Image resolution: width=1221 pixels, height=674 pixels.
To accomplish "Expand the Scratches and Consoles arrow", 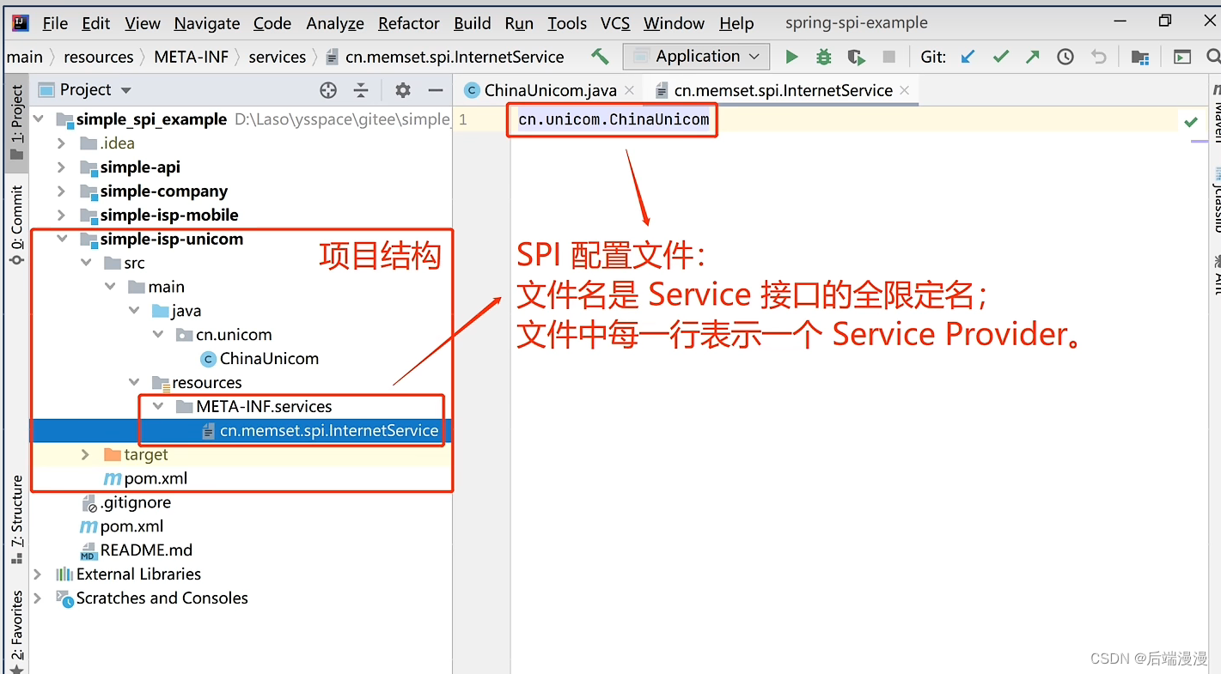I will [x=37, y=598].
